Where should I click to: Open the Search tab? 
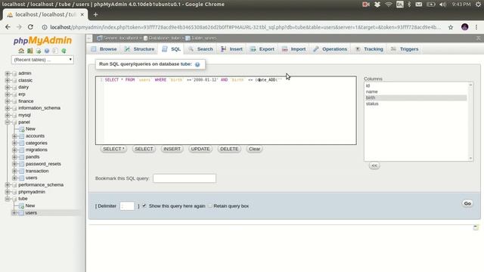point(201,49)
